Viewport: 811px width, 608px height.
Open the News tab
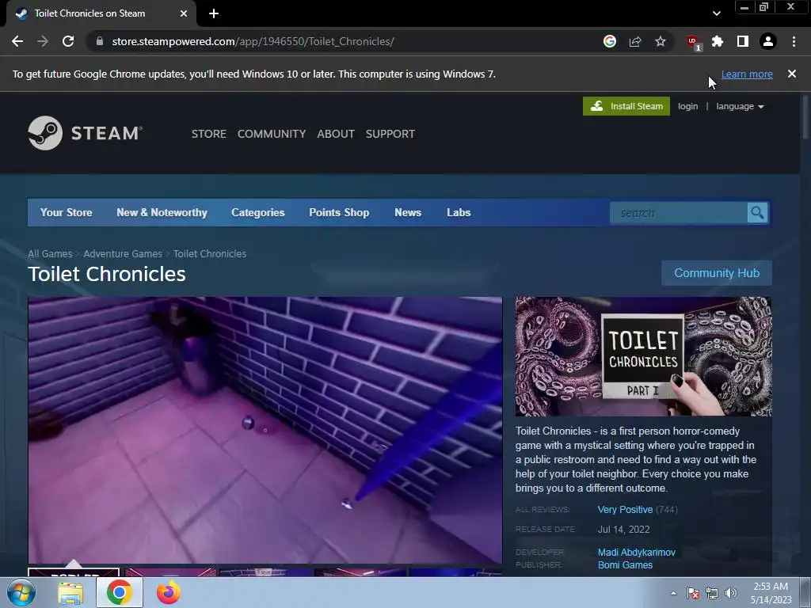[x=408, y=212]
